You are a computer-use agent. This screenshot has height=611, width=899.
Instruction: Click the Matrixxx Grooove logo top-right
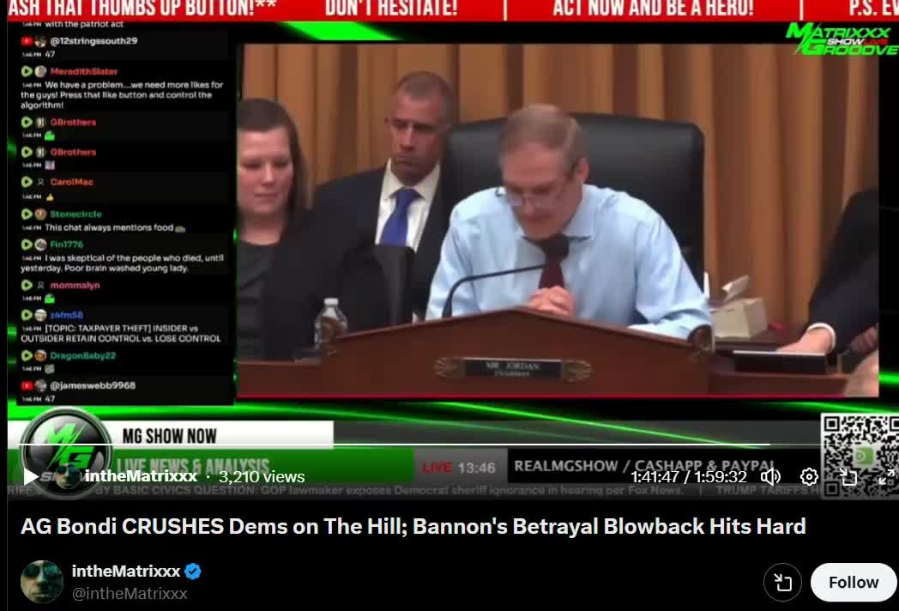(841, 39)
